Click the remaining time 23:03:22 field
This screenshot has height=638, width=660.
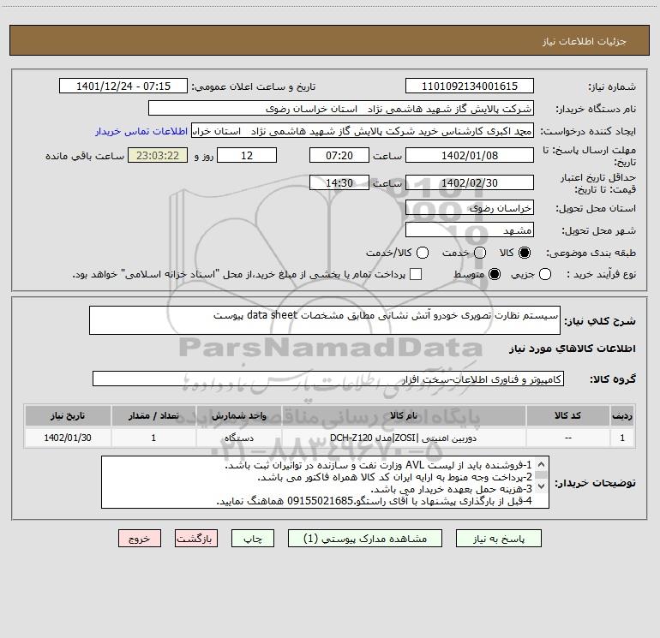(x=158, y=155)
